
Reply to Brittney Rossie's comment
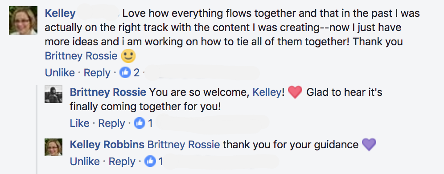point(111,123)
